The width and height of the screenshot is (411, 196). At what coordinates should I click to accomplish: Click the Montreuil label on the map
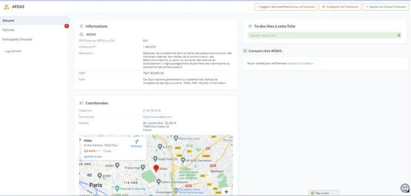(x=217, y=171)
